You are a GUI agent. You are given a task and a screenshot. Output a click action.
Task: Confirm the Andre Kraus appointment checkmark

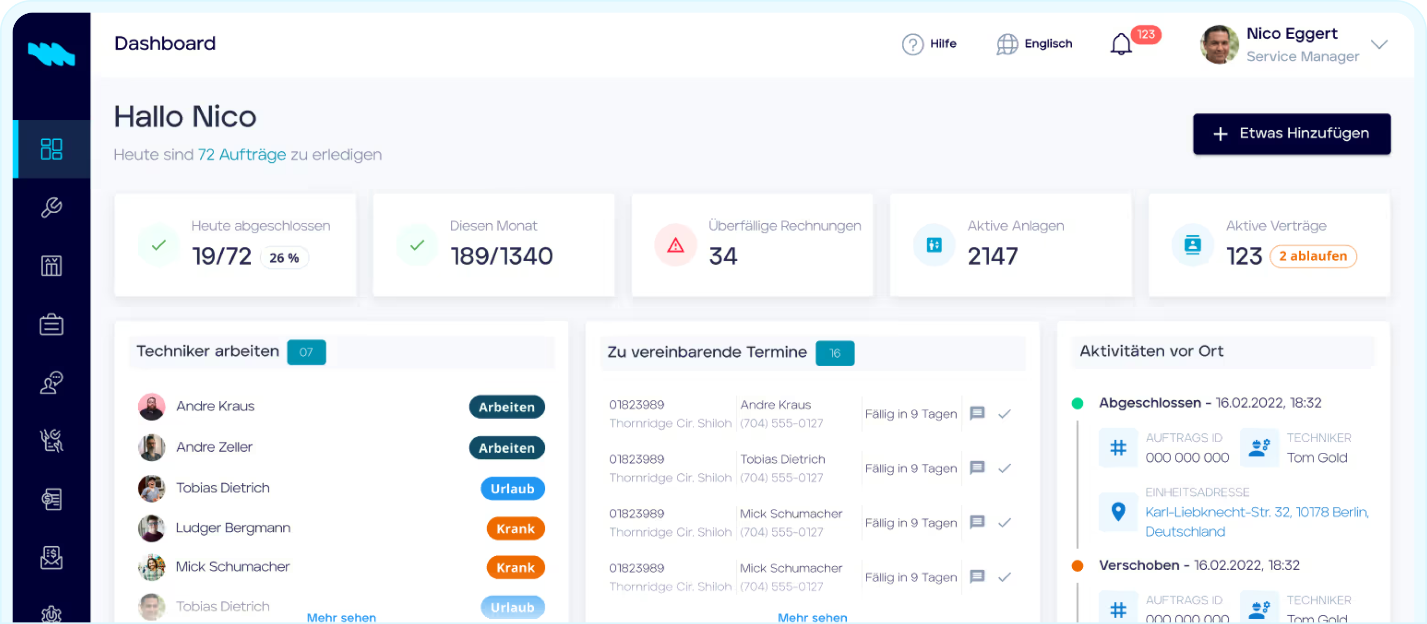(1005, 413)
